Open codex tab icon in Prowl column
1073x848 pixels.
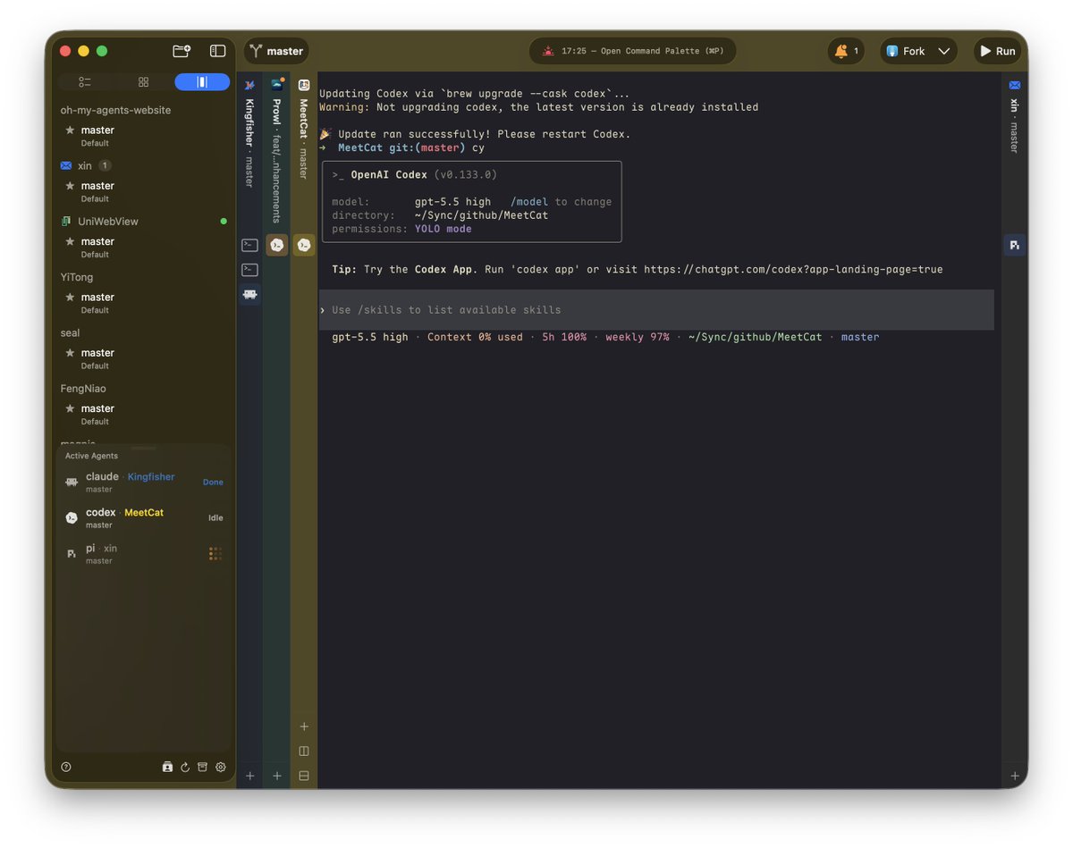click(x=277, y=245)
